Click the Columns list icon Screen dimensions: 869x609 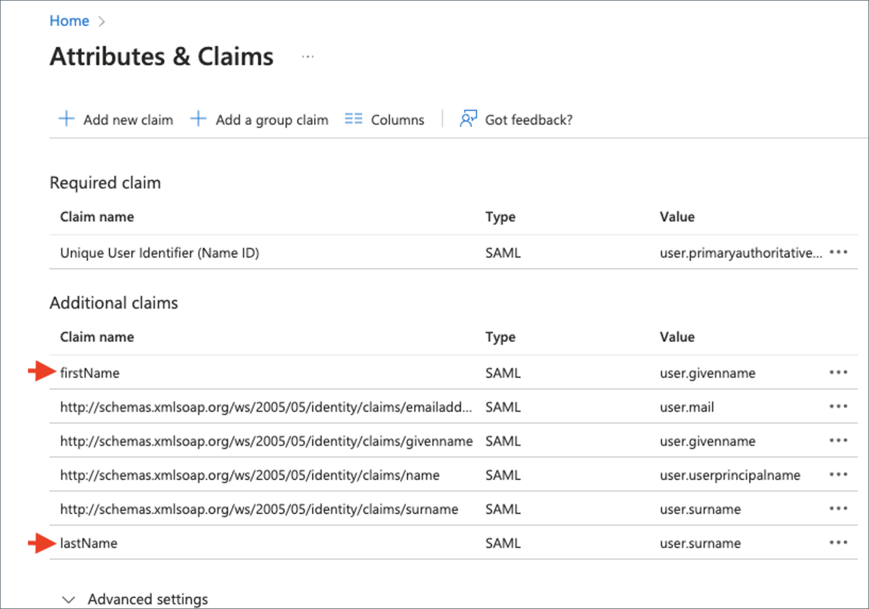pyautogui.click(x=353, y=119)
